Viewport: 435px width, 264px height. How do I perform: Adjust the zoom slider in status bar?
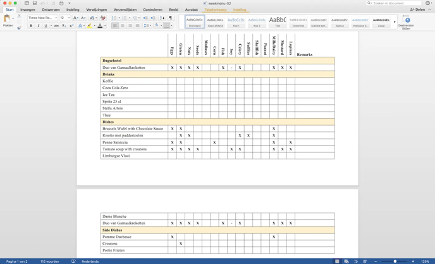(x=395, y=261)
